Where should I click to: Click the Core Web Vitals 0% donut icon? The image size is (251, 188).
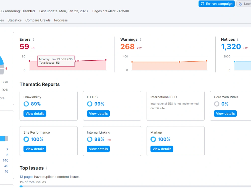[217, 104]
